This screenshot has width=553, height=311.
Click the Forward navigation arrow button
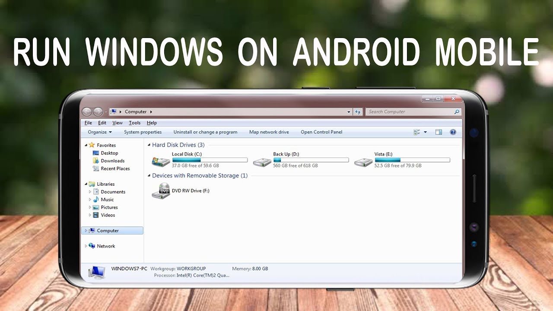(x=98, y=112)
